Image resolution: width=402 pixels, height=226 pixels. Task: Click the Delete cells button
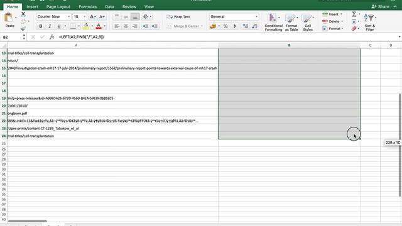[332, 21]
